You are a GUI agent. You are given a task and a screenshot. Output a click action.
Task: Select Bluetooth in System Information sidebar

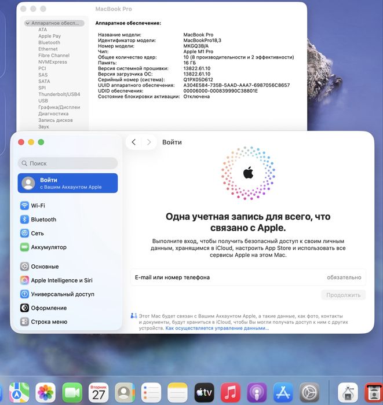point(49,42)
